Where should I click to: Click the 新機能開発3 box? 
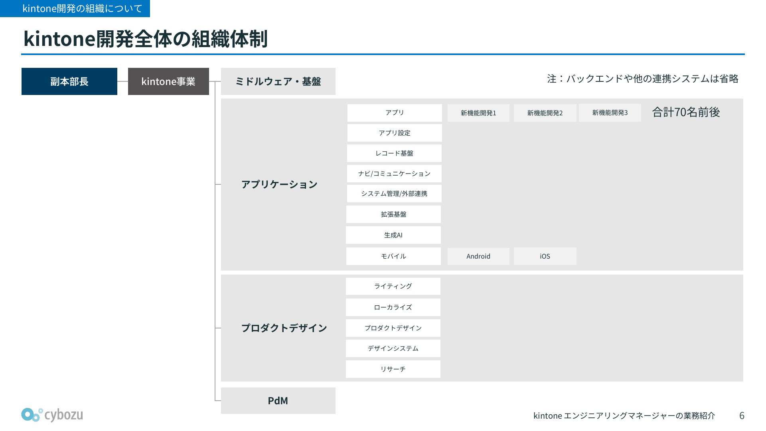pyautogui.click(x=610, y=113)
